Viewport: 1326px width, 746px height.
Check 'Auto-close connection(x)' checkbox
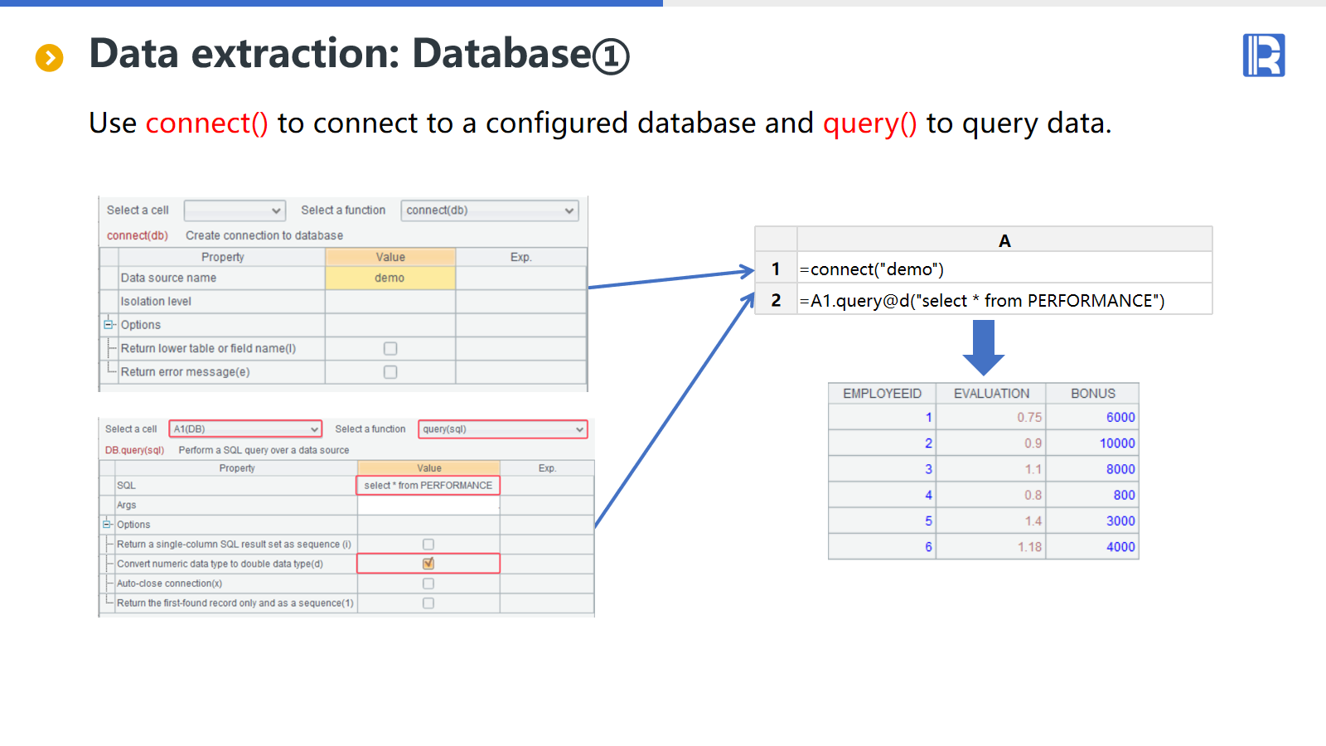[428, 584]
